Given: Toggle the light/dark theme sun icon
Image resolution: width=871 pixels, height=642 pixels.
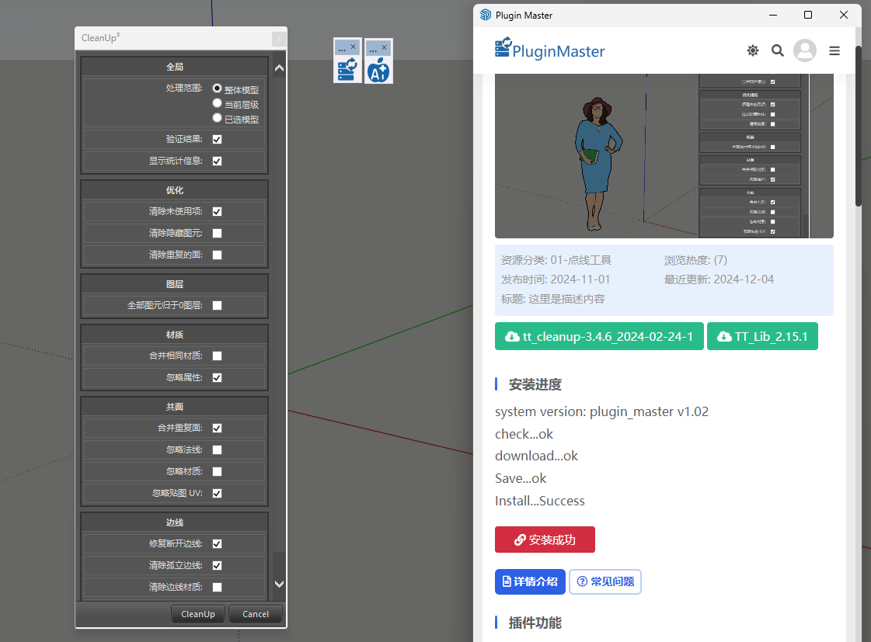Looking at the screenshot, I should [x=752, y=50].
